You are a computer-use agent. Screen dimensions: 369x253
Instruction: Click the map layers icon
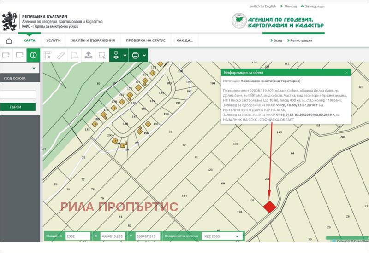(116, 55)
